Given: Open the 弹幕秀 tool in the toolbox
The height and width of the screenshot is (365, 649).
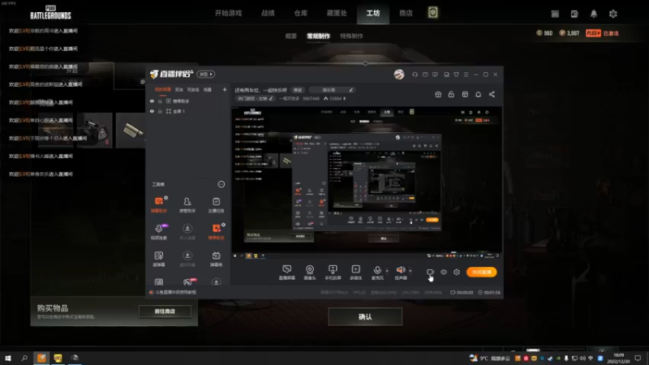Looking at the screenshot, I should (x=216, y=259).
